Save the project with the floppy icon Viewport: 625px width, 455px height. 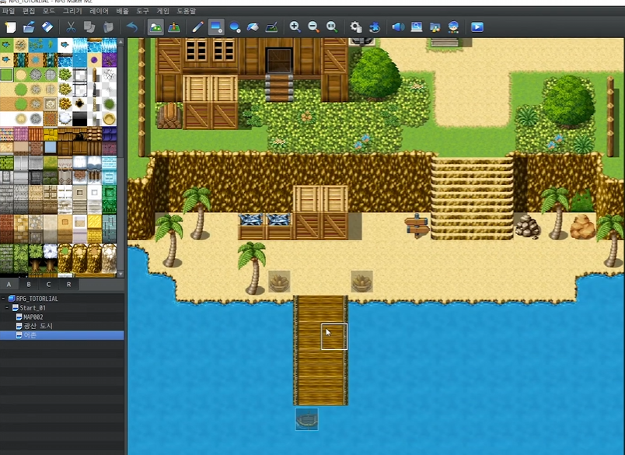coord(47,27)
